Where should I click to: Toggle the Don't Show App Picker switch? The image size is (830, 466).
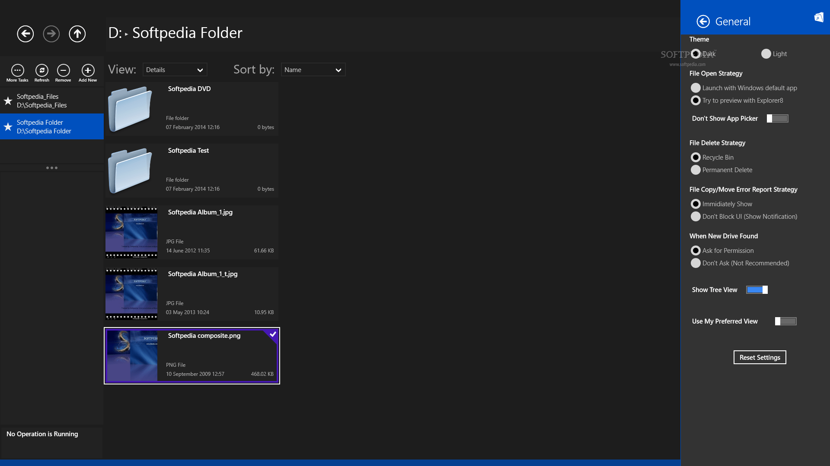(777, 119)
